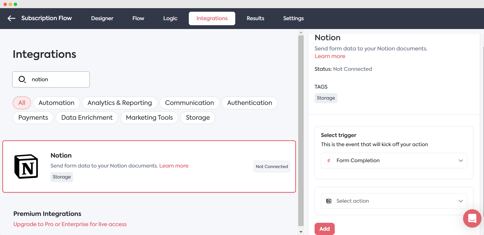Click the Add button

pos(324,229)
